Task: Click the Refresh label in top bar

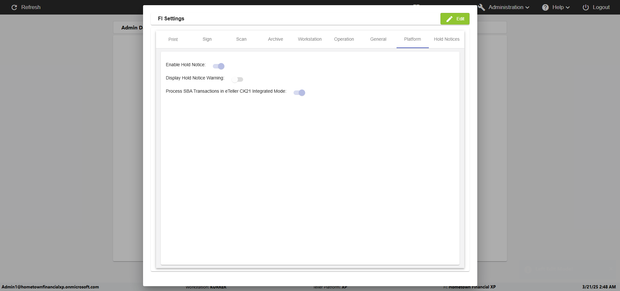Action: click(31, 7)
